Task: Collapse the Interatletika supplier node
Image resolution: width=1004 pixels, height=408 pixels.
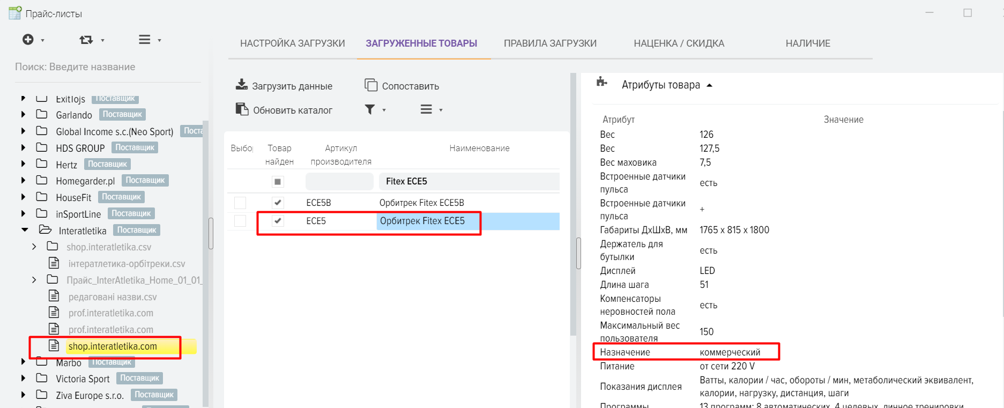Action: 25,230
